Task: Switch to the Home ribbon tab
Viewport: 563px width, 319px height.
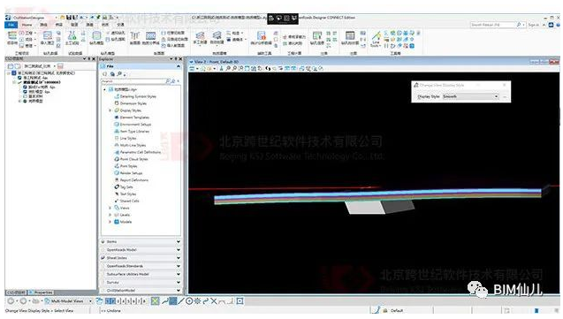Action: 27,25
